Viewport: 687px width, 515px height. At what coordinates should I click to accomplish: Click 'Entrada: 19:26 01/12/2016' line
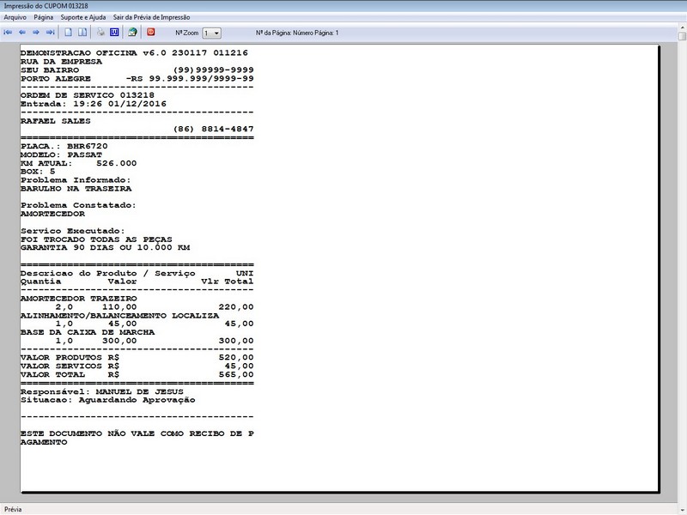click(94, 104)
